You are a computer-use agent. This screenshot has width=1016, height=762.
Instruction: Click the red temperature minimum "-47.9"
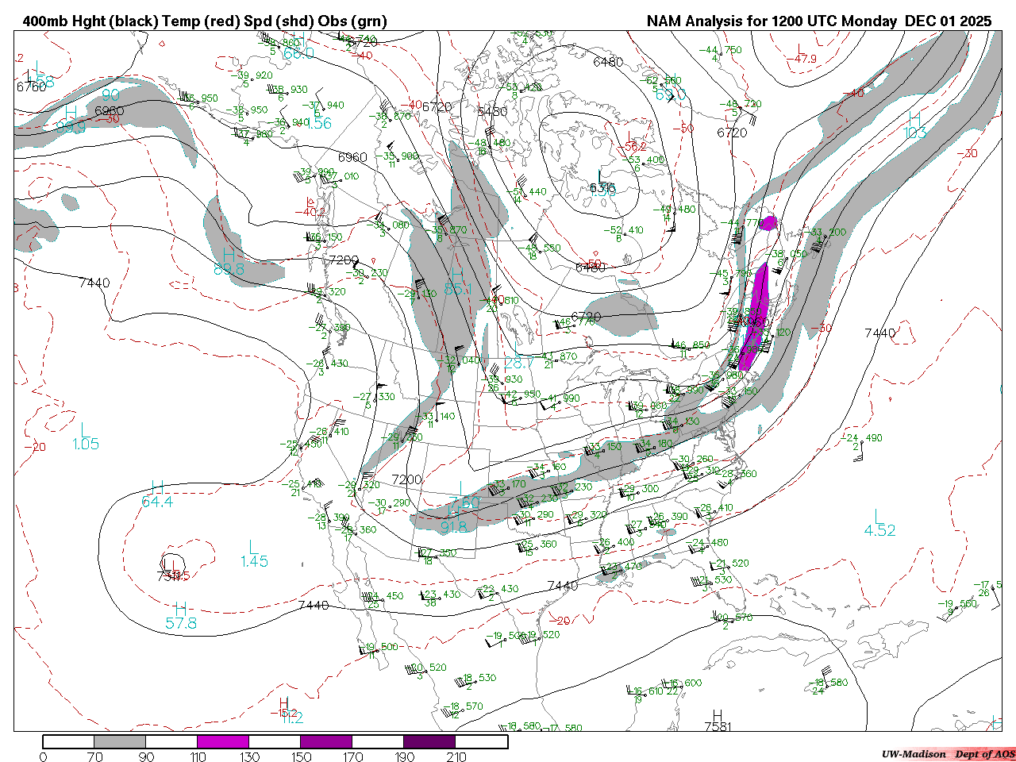coord(803,59)
